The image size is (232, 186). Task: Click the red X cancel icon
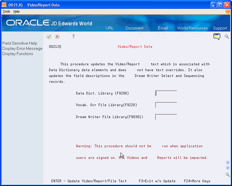coord(57,36)
